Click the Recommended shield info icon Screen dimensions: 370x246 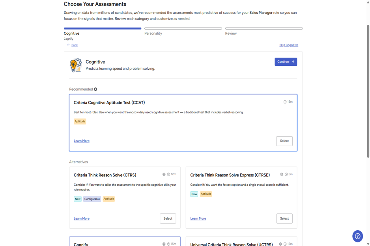(x=95, y=89)
